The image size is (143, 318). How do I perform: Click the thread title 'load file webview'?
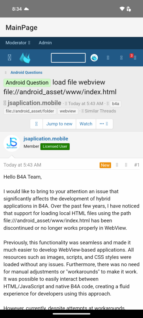pyautogui.click(x=79, y=82)
